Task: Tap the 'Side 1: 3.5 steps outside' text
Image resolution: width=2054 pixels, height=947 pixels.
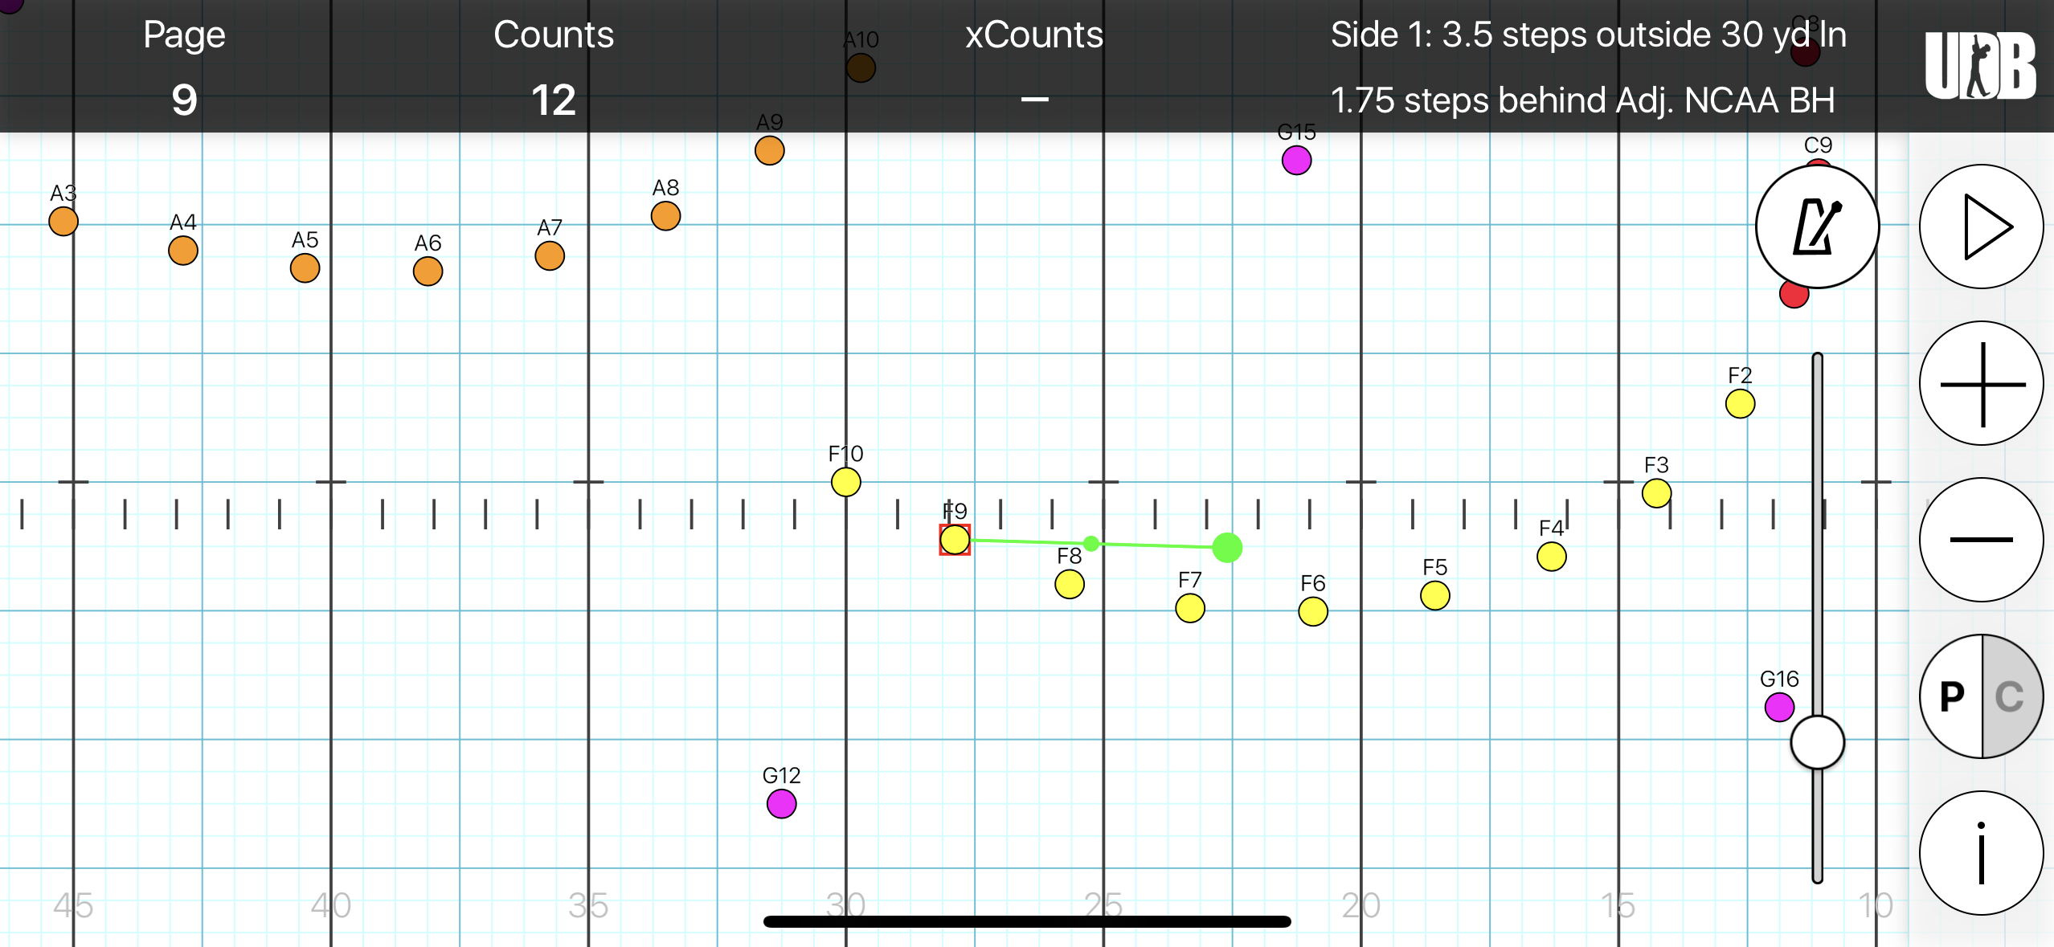Action: point(1588,35)
